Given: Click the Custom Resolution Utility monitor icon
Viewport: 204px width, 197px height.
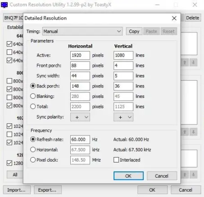Looking at the screenshot, I should [4, 5].
